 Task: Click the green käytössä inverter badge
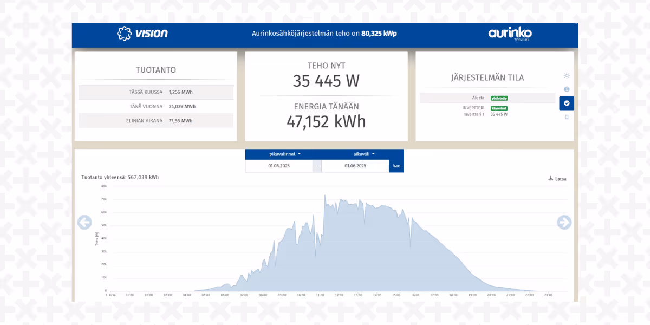pos(499,108)
